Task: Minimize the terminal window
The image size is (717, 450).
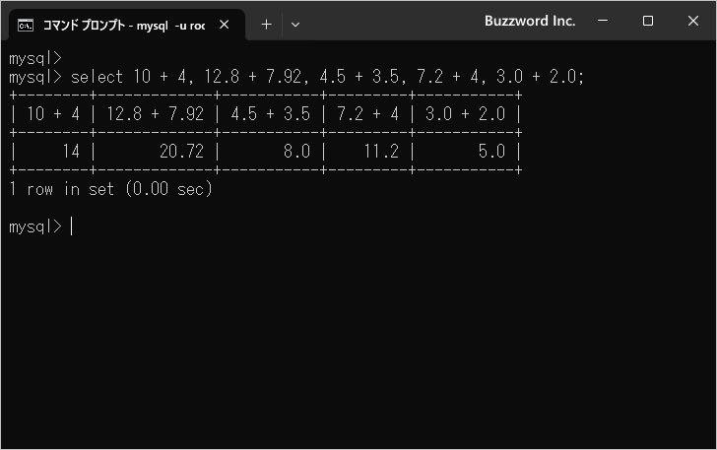Action: click(x=603, y=21)
